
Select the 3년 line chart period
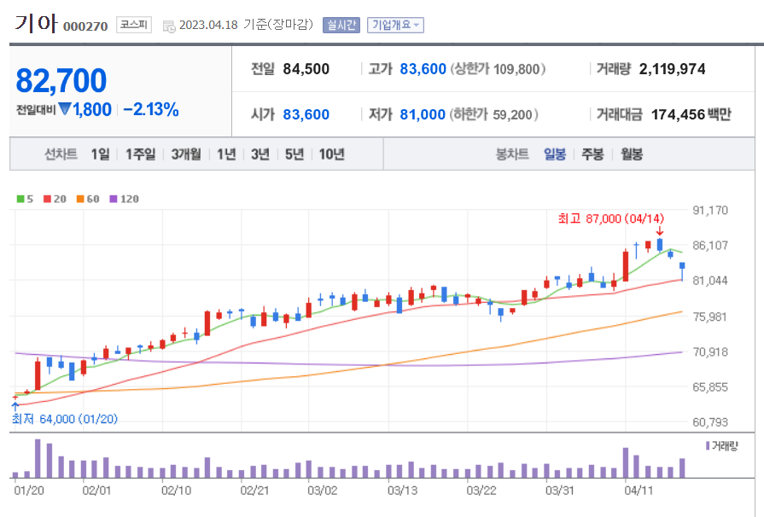point(260,154)
